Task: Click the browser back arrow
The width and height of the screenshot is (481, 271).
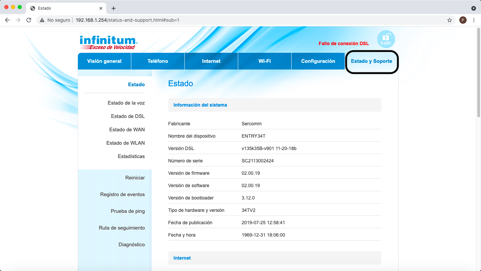Action: point(7,20)
